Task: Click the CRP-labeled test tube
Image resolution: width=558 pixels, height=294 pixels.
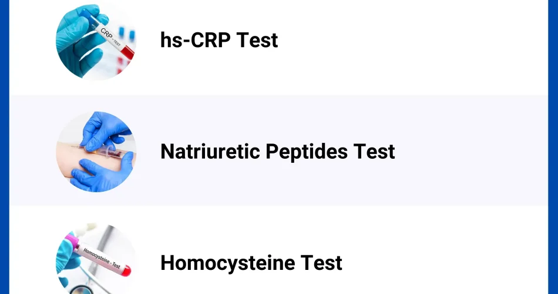Action: pos(112,36)
